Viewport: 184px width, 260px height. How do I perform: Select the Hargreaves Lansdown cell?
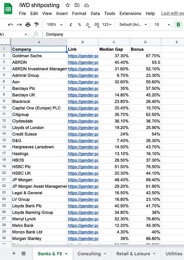point(39,147)
